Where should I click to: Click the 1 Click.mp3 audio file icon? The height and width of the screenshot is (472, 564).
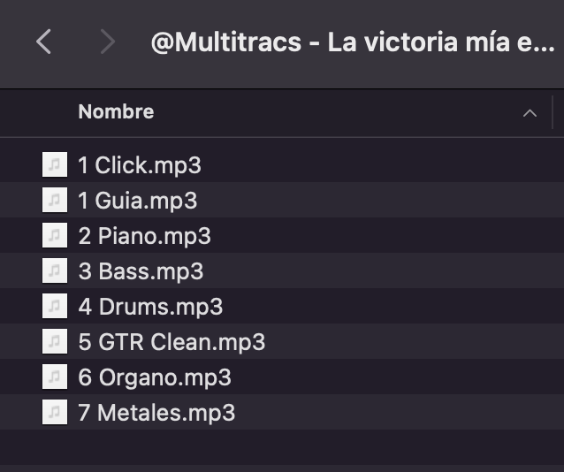[x=55, y=165]
